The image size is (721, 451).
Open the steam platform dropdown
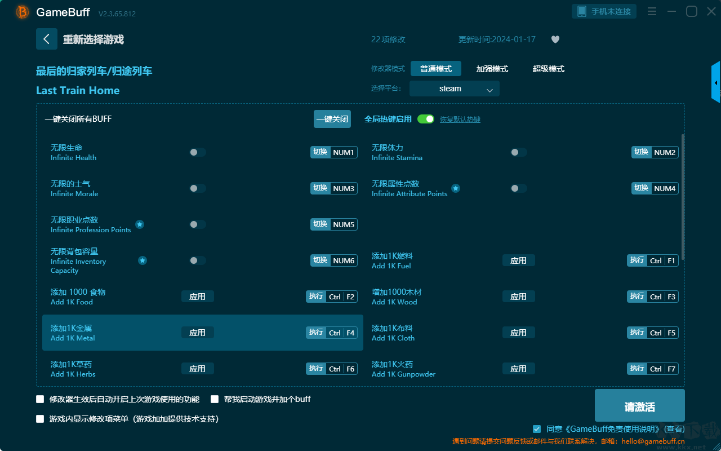pos(455,89)
